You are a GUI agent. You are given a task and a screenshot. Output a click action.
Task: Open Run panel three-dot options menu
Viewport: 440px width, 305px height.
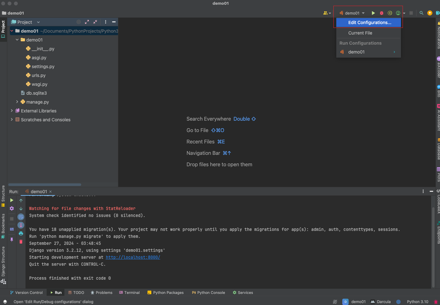[x=423, y=191]
